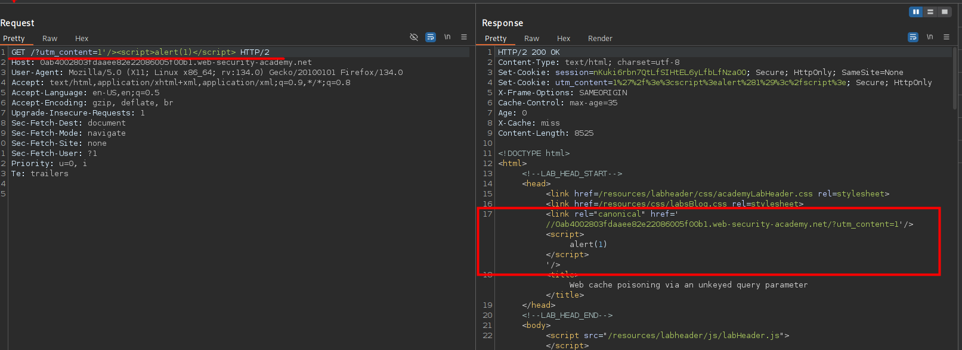
Task: Click Sec-Fetch-Dest: document line
Action: pos(69,123)
